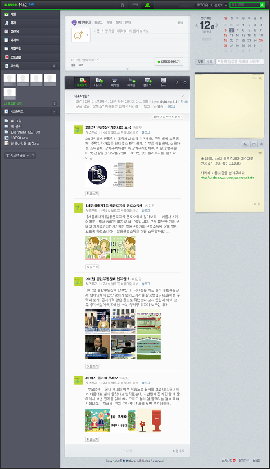Click the rectangle window icon in top bar

(135, 5)
